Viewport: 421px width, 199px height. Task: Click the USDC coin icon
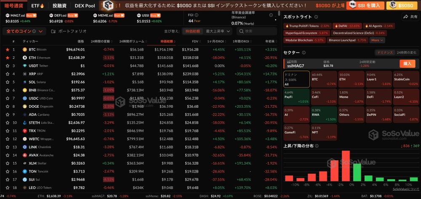tap(25, 98)
